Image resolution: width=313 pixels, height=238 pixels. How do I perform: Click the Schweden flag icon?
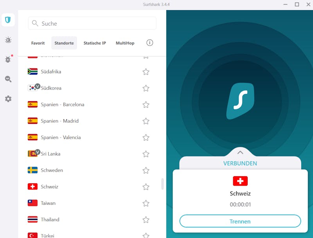pyautogui.click(x=32, y=170)
